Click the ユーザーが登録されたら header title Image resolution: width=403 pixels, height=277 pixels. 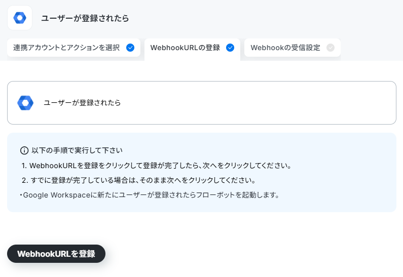point(85,18)
